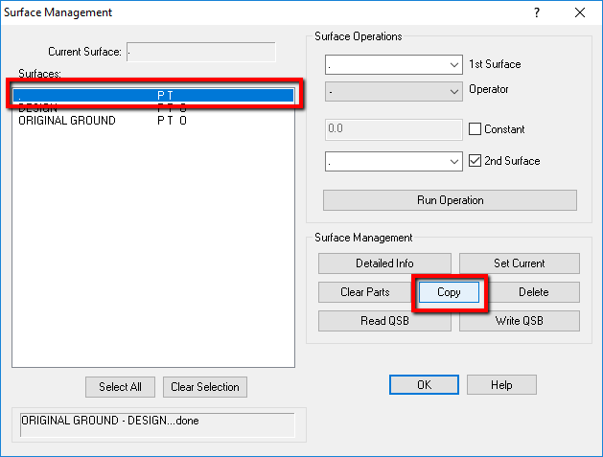This screenshot has height=457, width=603.
Task: Click the title bar question mark help icon
Action: pyautogui.click(x=536, y=12)
